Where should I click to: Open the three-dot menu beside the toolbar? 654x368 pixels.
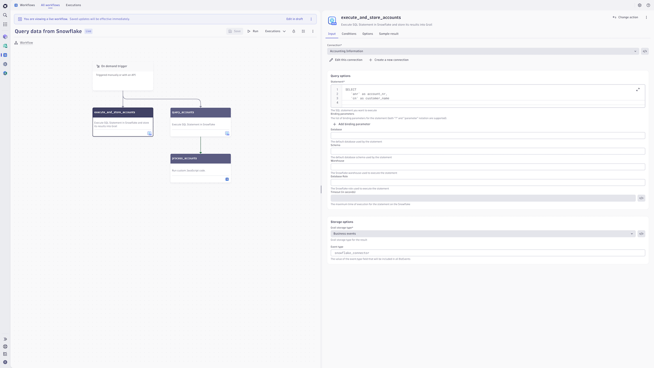point(313,31)
